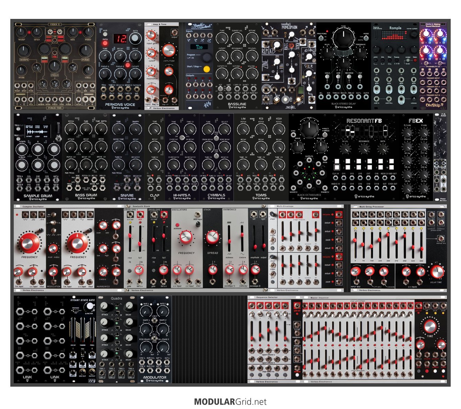Click the 5.2 kHz knob on FB EX
461x409 pixels.
coord(408,132)
